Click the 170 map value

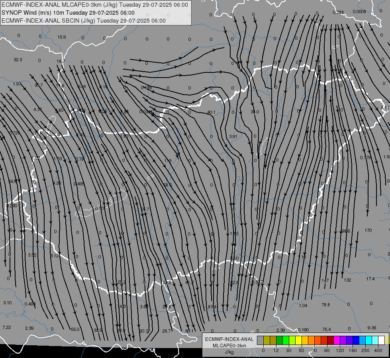(368, 230)
